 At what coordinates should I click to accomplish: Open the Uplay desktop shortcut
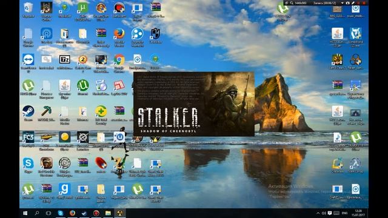119,137
